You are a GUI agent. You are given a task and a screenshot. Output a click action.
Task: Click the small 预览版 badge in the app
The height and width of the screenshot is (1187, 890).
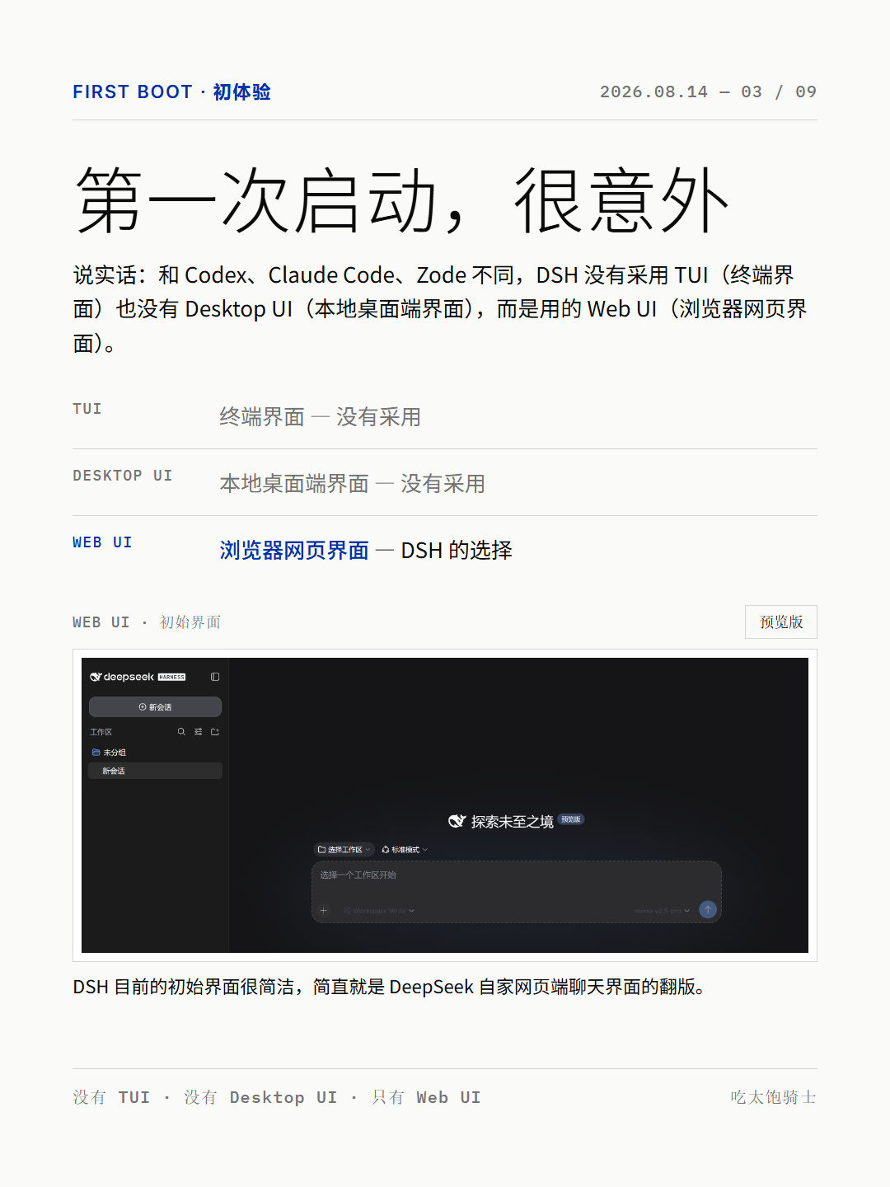click(571, 819)
